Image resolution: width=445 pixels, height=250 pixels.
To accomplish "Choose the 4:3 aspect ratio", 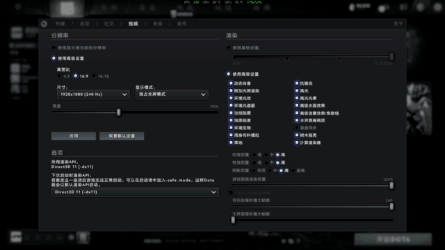I will (59, 76).
